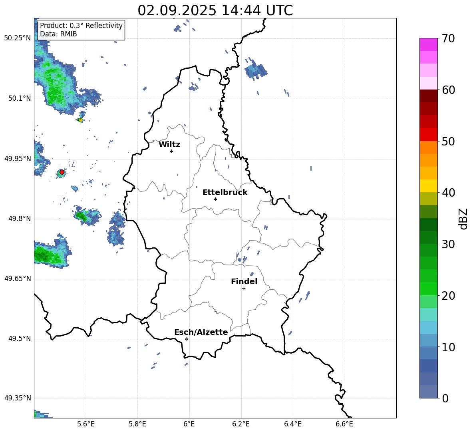Click the magenta colorbar segment just below 70
This screenshot has height=432, width=473.
point(428,45)
